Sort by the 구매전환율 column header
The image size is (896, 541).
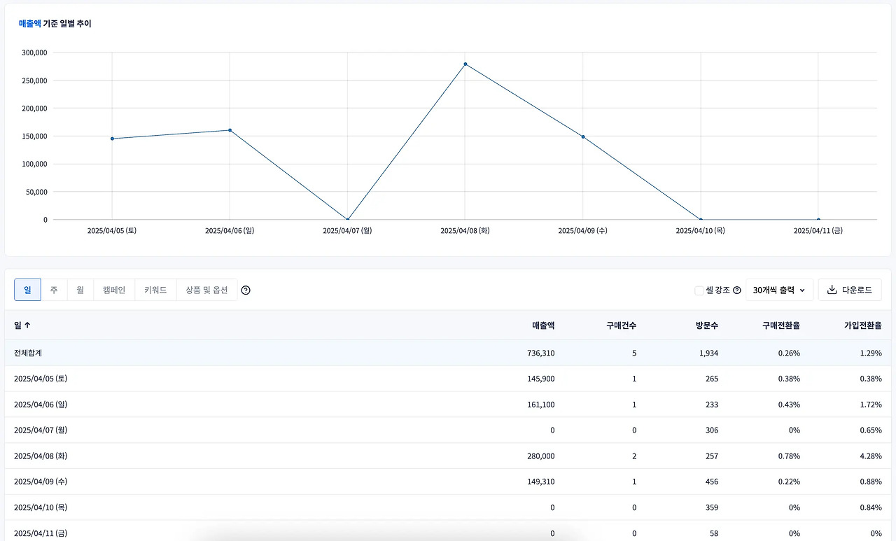pyautogui.click(x=780, y=325)
